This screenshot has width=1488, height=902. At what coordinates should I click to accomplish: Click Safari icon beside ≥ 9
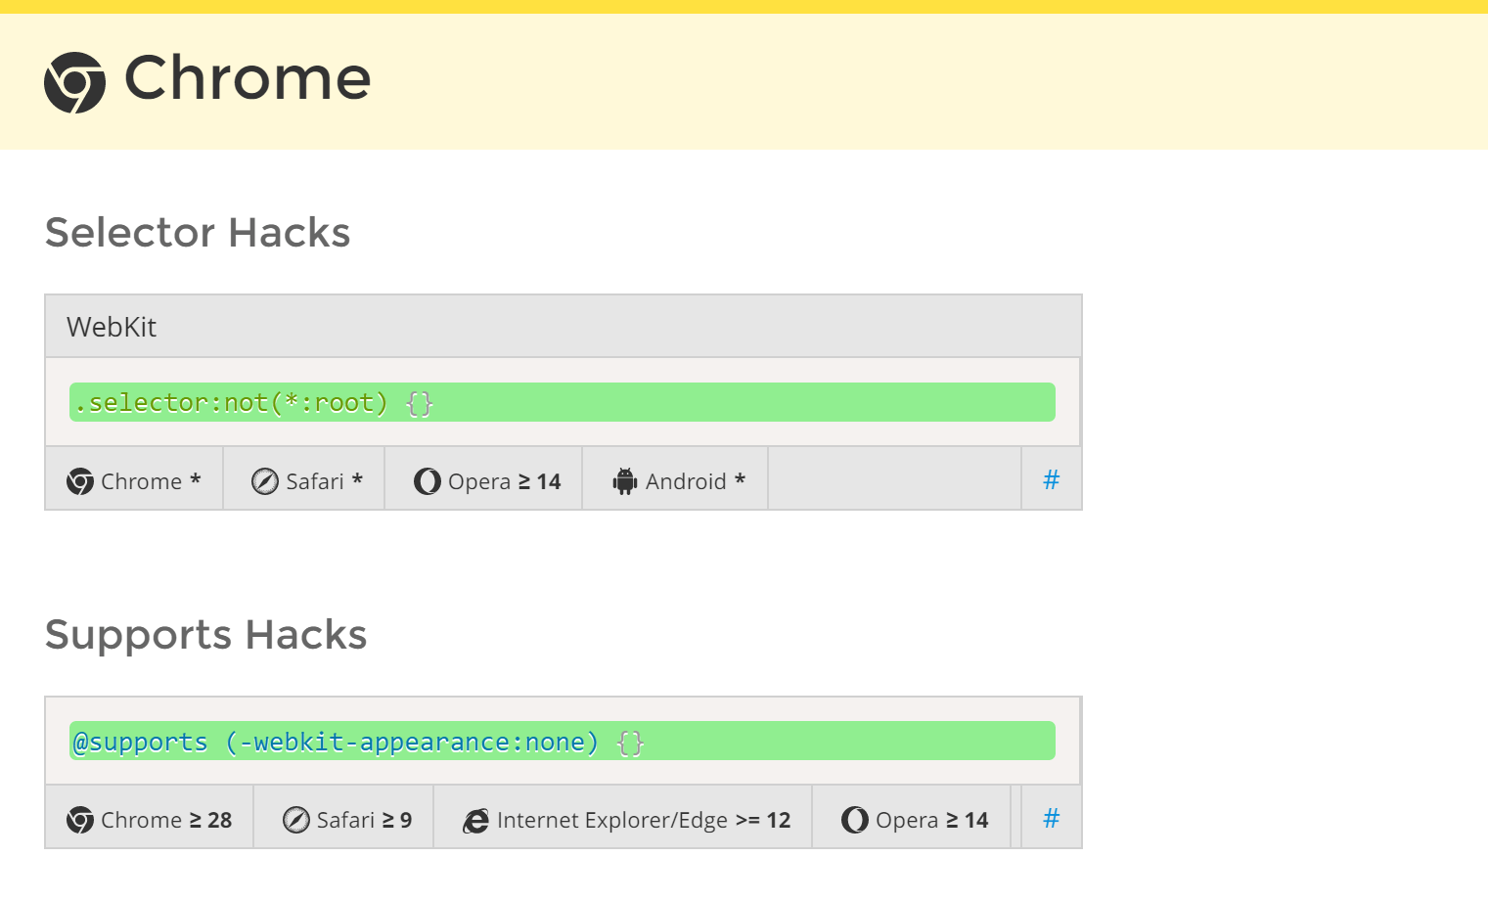(296, 820)
